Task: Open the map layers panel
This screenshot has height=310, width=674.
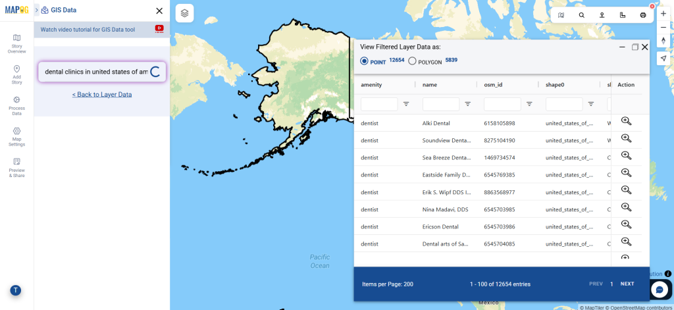Action: tap(185, 13)
